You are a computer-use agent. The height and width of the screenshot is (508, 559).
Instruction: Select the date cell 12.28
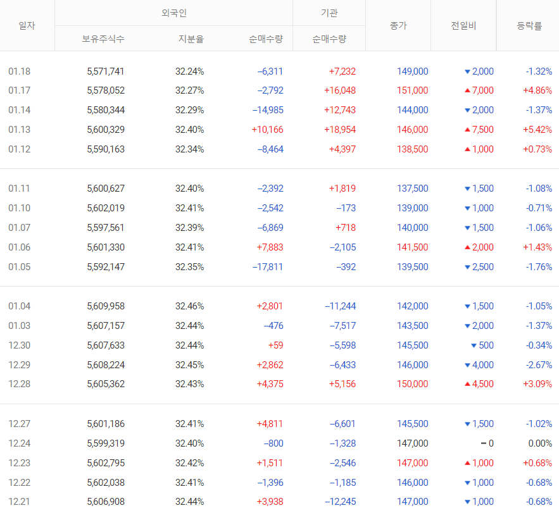(19, 384)
